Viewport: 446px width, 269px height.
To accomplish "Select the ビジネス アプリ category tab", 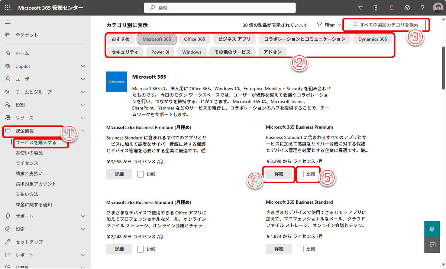I will [235, 39].
